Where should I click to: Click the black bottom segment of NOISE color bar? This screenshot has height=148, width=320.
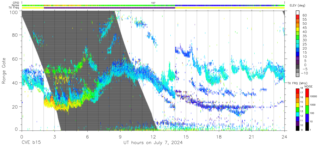307,126
